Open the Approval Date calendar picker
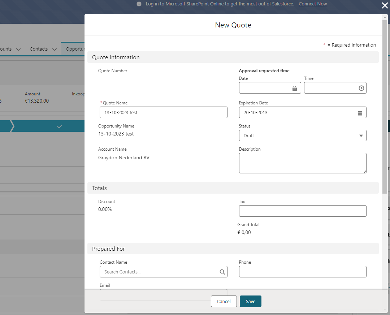 tap(295, 88)
